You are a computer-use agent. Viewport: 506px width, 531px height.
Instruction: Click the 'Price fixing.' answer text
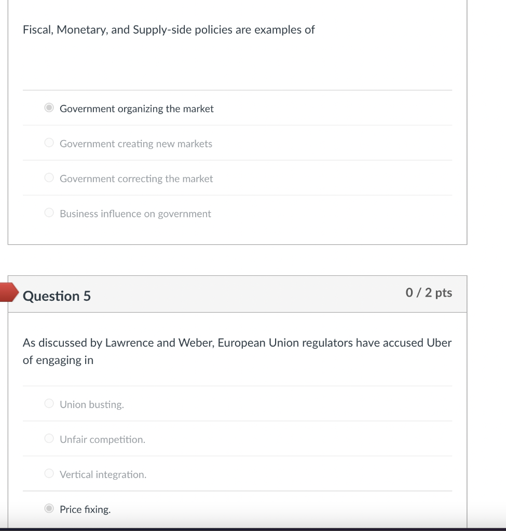tap(85, 510)
